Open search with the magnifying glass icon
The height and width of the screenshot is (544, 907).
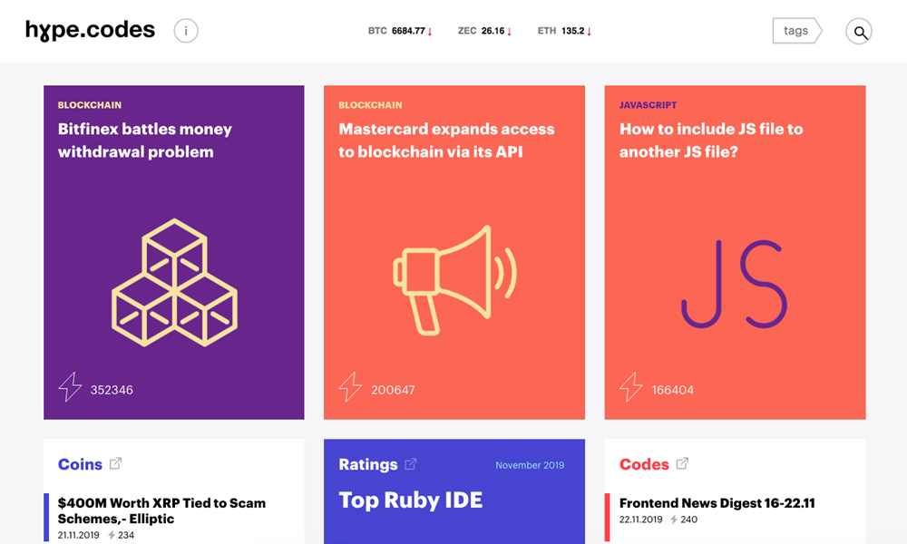(859, 32)
